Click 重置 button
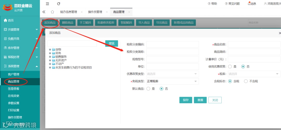The image size is (281, 130). coord(200,100)
